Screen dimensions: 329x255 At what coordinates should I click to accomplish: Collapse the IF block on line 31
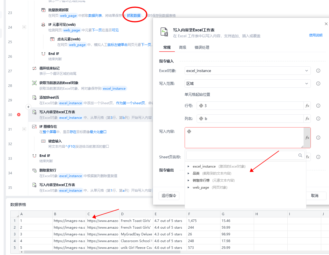24,129
